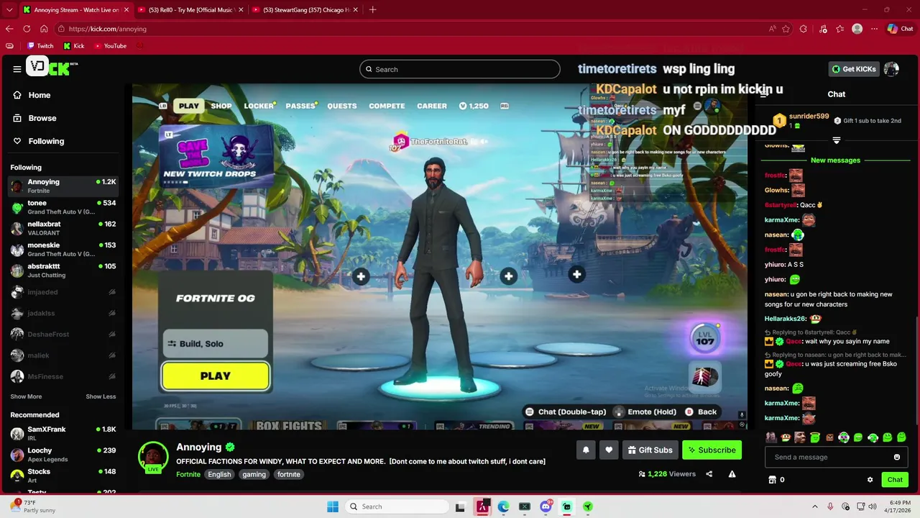Expand following list with Show More

(x=26, y=396)
